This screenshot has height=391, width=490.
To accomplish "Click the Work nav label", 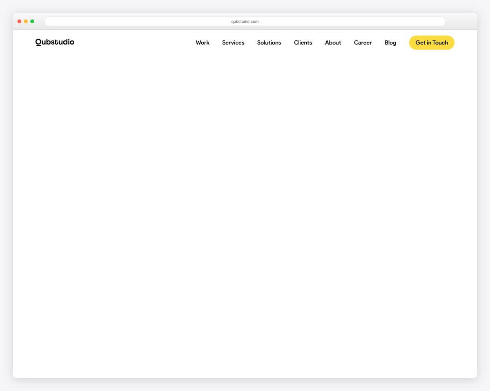I will click(x=203, y=42).
